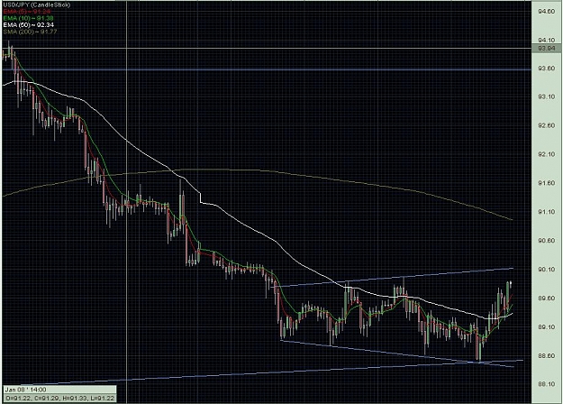Select the EMA (50) ~ 92.34 label
This screenshot has width=563, height=404.
[x=28, y=25]
